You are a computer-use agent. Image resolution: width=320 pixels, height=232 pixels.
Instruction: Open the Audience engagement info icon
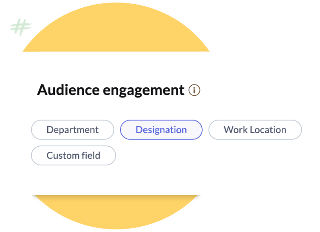click(x=194, y=90)
